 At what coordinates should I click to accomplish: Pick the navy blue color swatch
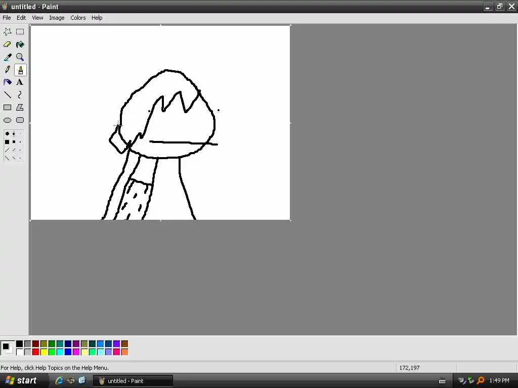coord(68,344)
